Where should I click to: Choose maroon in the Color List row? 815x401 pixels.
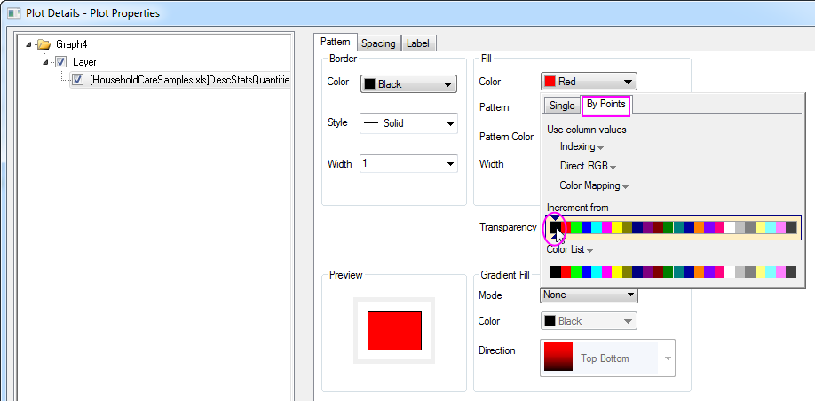pos(658,271)
